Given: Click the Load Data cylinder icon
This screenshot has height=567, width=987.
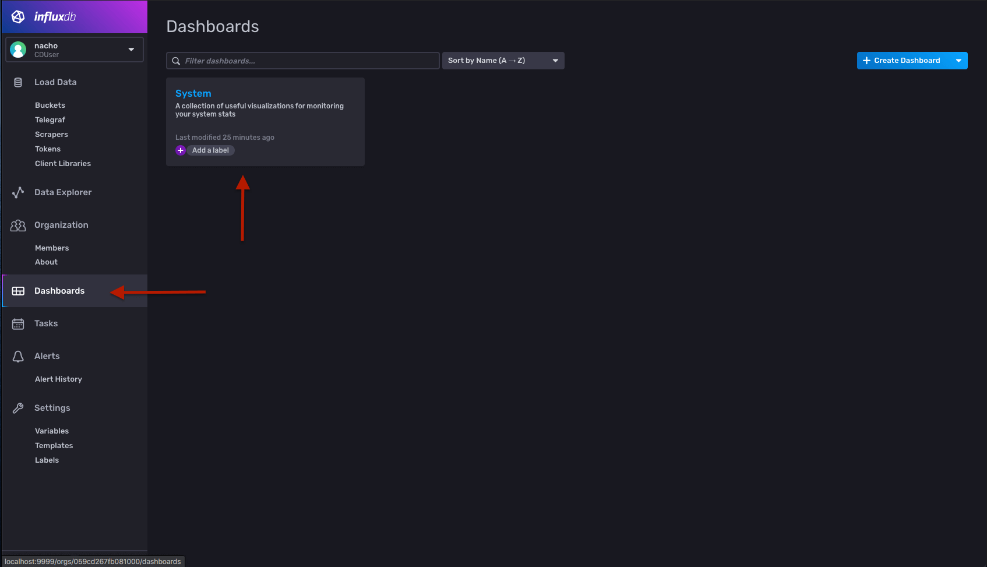Looking at the screenshot, I should (18, 82).
